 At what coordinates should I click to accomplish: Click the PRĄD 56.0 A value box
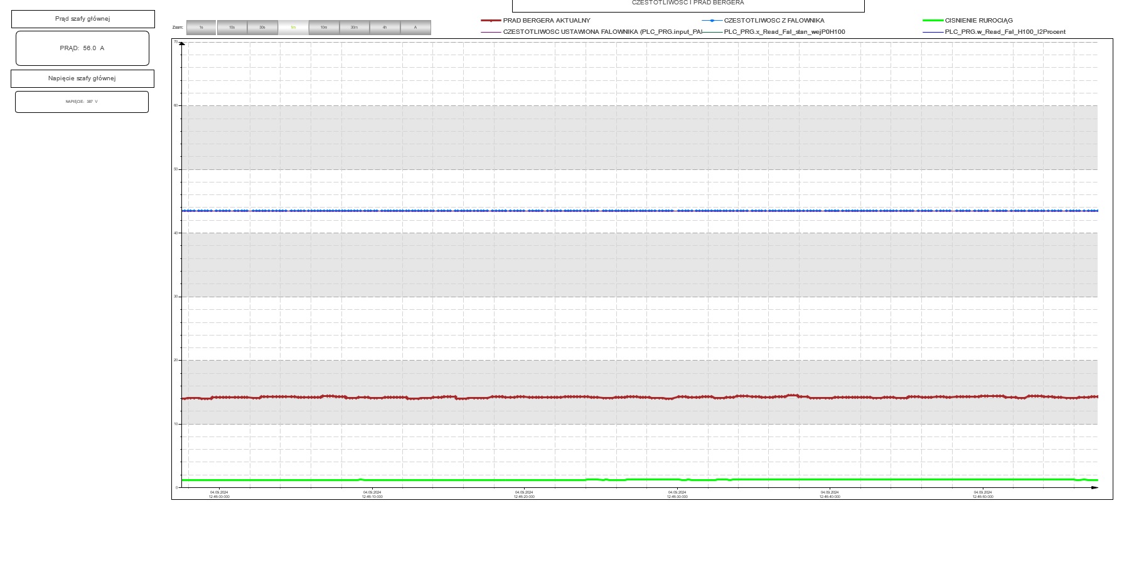pos(82,48)
